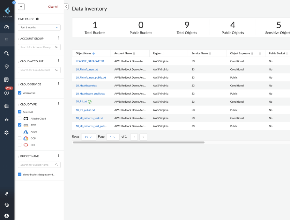Open the Cloud Type three-dot options menu

point(58,104)
